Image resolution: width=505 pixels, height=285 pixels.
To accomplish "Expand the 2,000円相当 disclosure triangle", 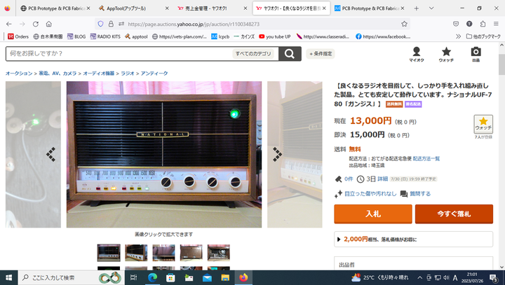I will coord(339,239).
